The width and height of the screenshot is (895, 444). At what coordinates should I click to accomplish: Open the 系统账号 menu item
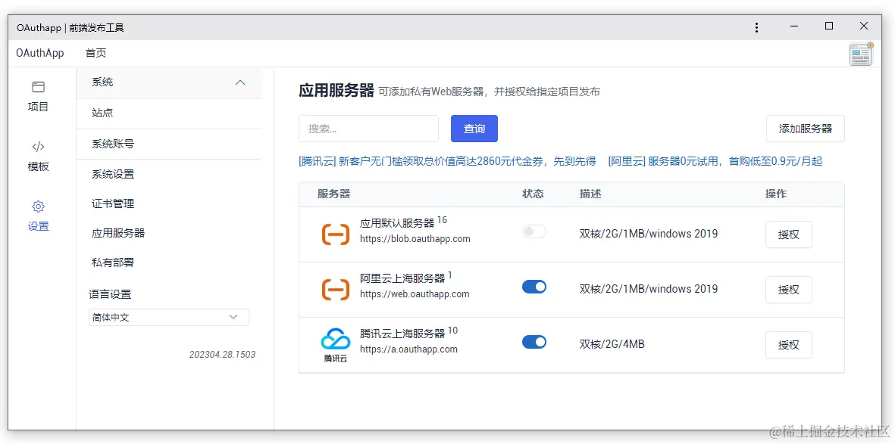(x=169, y=144)
